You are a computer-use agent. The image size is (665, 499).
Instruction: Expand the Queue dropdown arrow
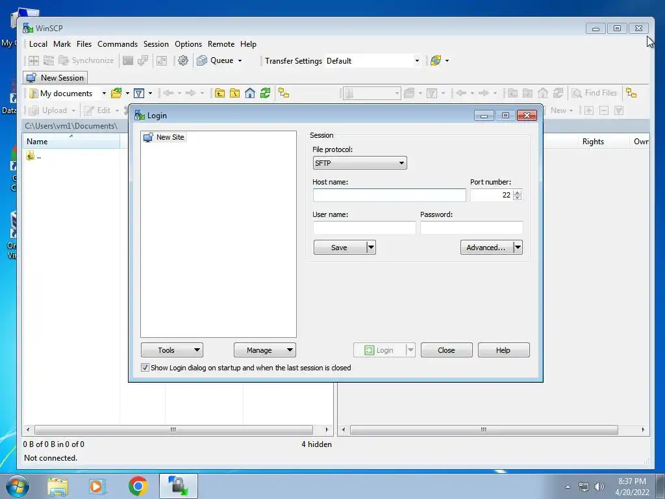[240, 60]
